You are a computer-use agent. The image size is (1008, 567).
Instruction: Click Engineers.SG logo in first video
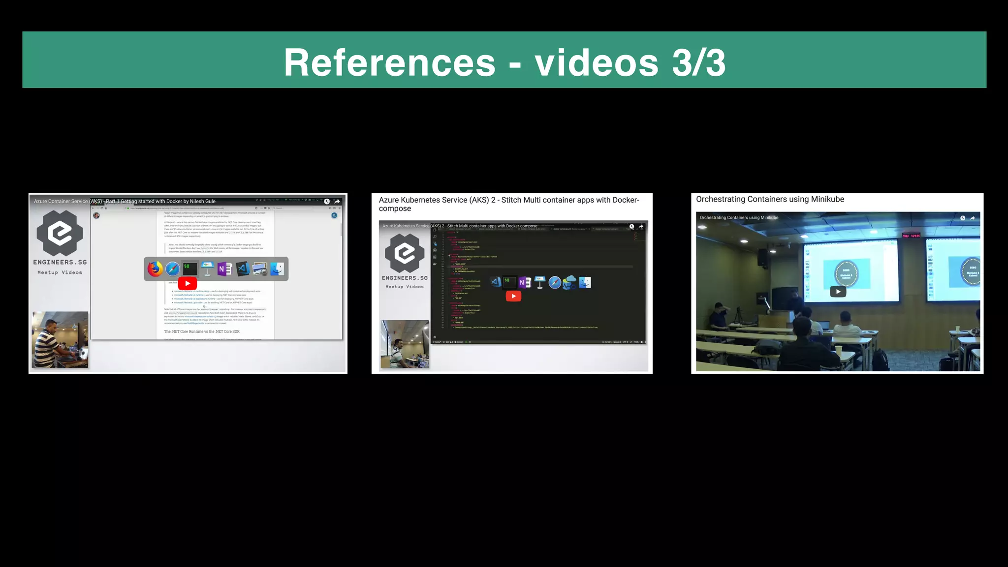coord(60,234)
